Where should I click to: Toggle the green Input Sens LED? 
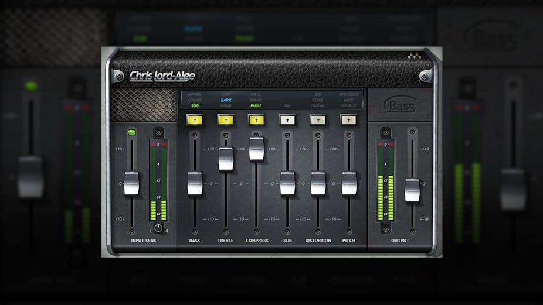(131, 132)
